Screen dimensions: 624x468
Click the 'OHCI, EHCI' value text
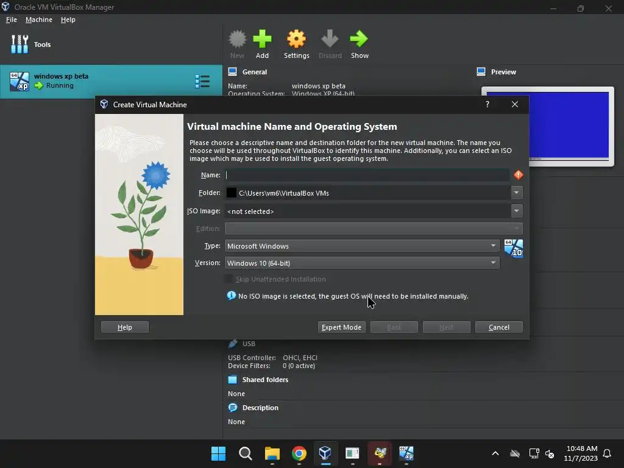coord(300,358)
